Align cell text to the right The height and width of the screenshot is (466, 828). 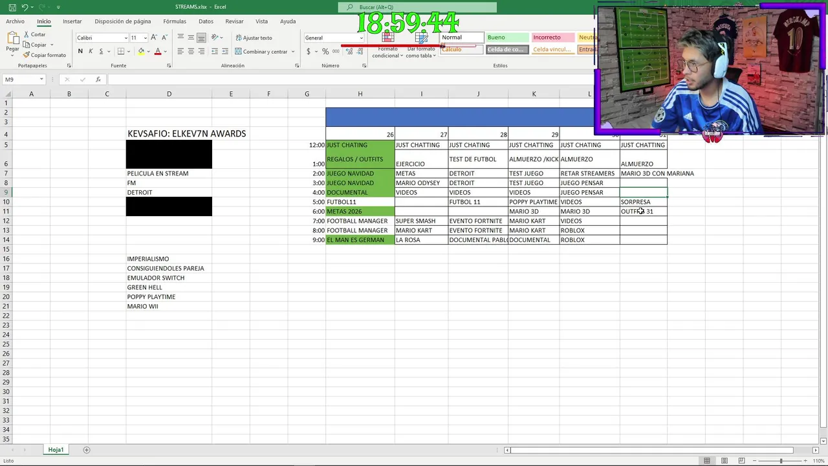201,51
